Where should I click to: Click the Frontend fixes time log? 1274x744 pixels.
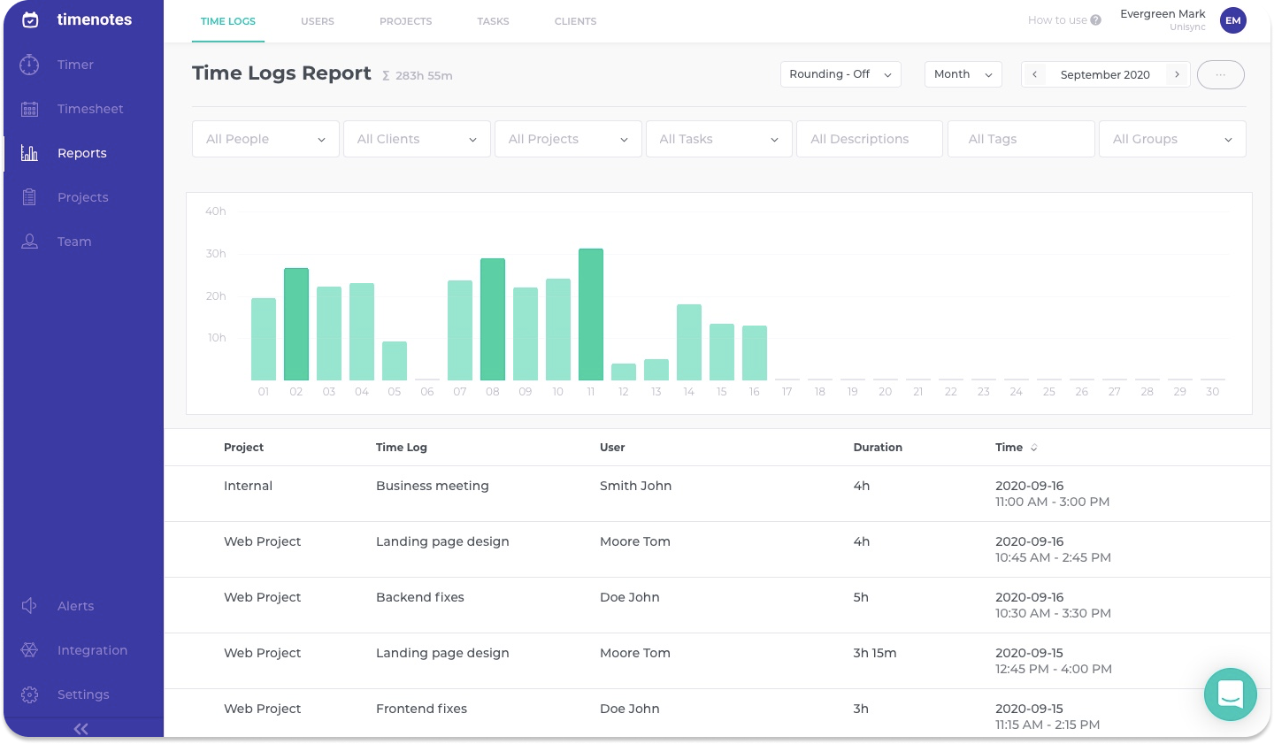tap(421, 709)
